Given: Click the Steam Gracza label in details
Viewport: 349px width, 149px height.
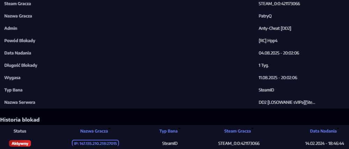Looking at the screenshot, I should (x=17, y=4).
